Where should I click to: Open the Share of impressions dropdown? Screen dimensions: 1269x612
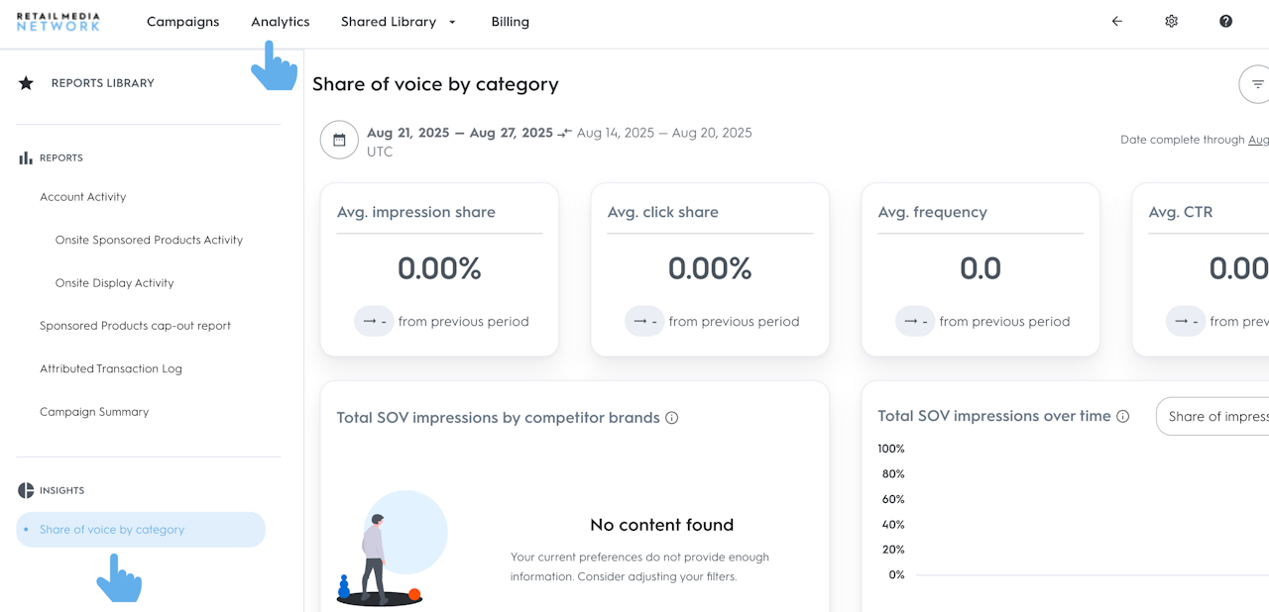(x=1216, y=417)
